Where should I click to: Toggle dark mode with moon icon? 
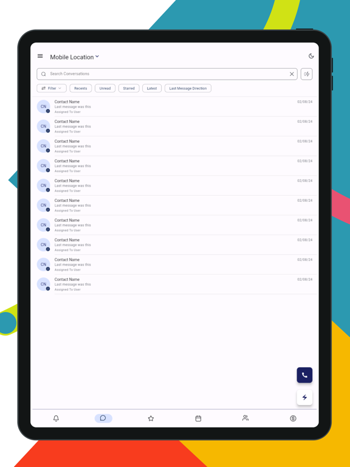(x=311, y=56)
